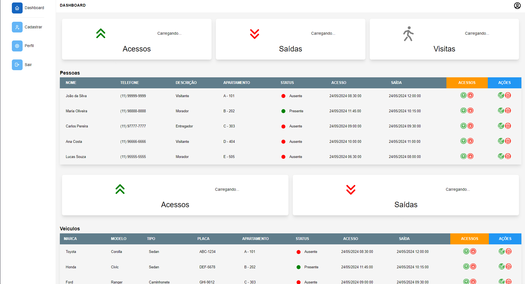Edit the Honda Civic vehicle

(x=502, y=266)
